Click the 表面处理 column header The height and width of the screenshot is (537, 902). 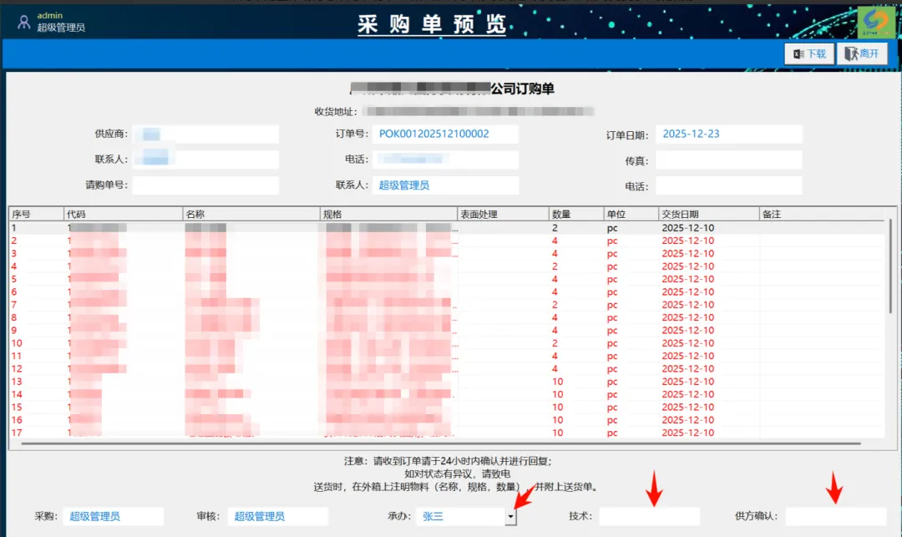pyautogui.click(x=504, y=214)
